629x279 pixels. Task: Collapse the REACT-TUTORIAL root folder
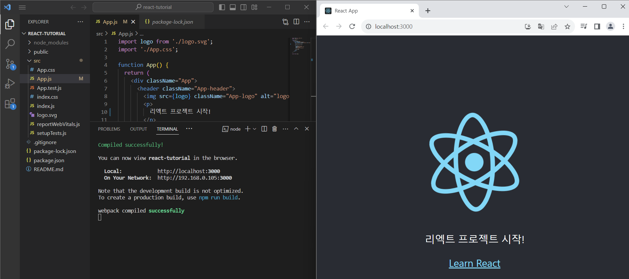(x=55, y=34)
